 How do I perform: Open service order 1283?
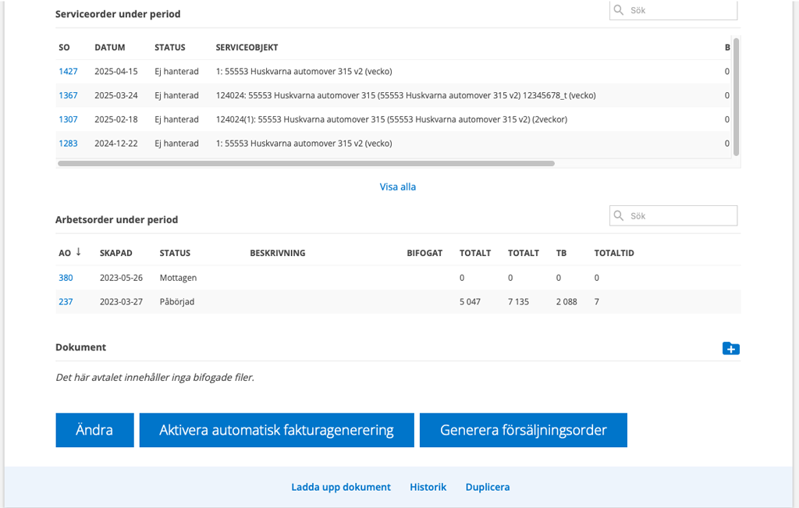tap(68, 143)
